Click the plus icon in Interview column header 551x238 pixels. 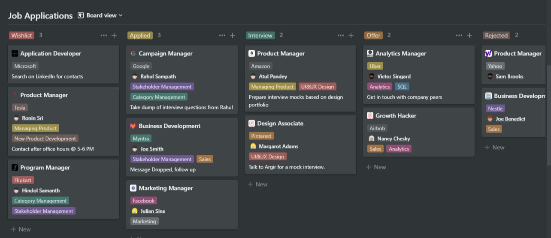pos(351,36)
